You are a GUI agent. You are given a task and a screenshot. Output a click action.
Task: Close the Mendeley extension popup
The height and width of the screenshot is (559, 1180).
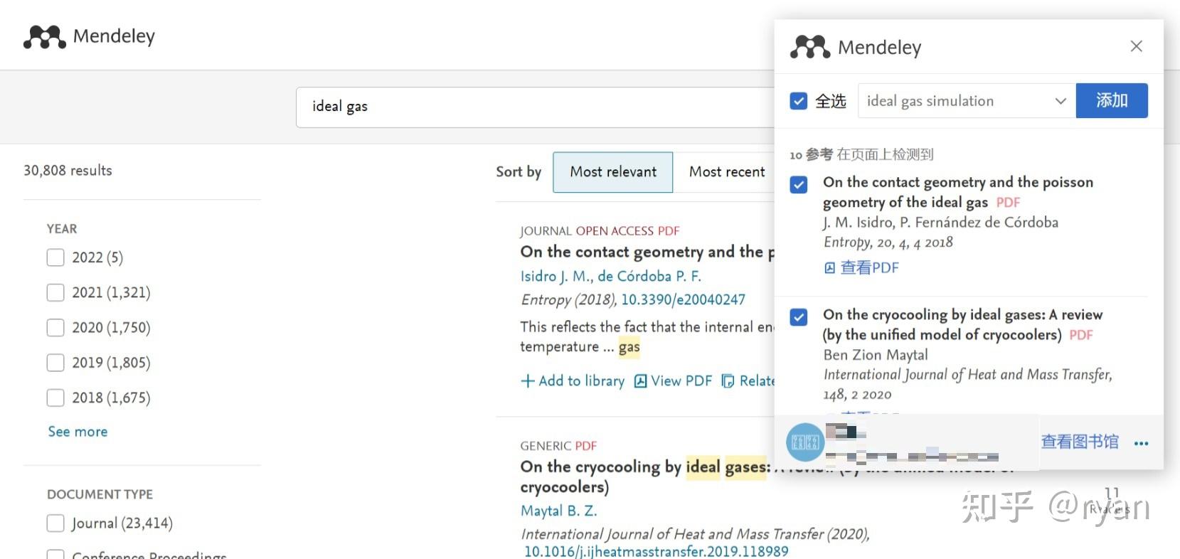click(1136, 46)
